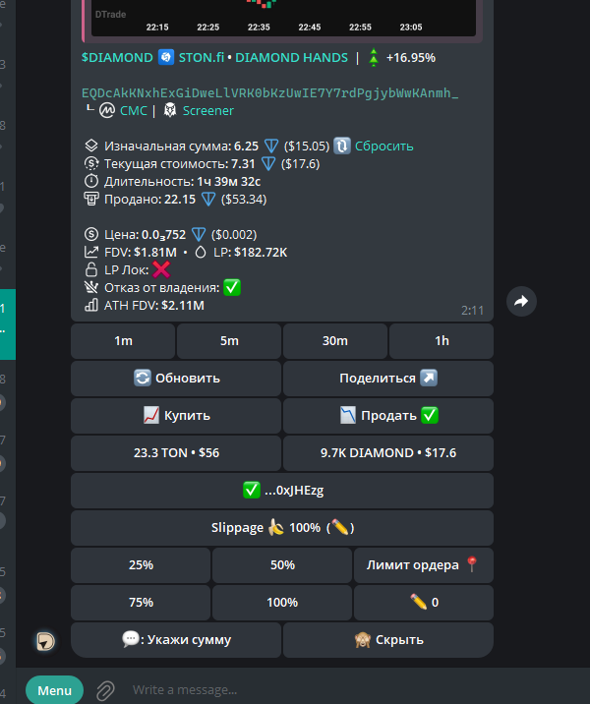Open Лимит ордера limit order
Image resolution: width=590 pixels, height=704 pixels.
click(424, 564)
